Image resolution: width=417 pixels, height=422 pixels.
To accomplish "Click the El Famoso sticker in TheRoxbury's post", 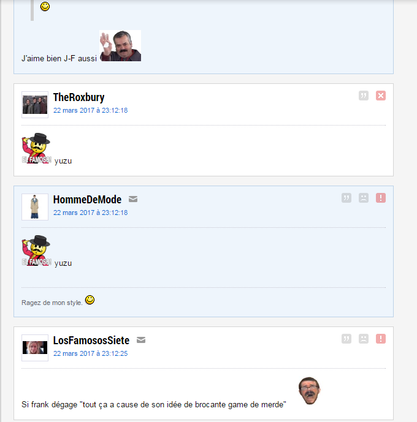I will coord(36,148).
